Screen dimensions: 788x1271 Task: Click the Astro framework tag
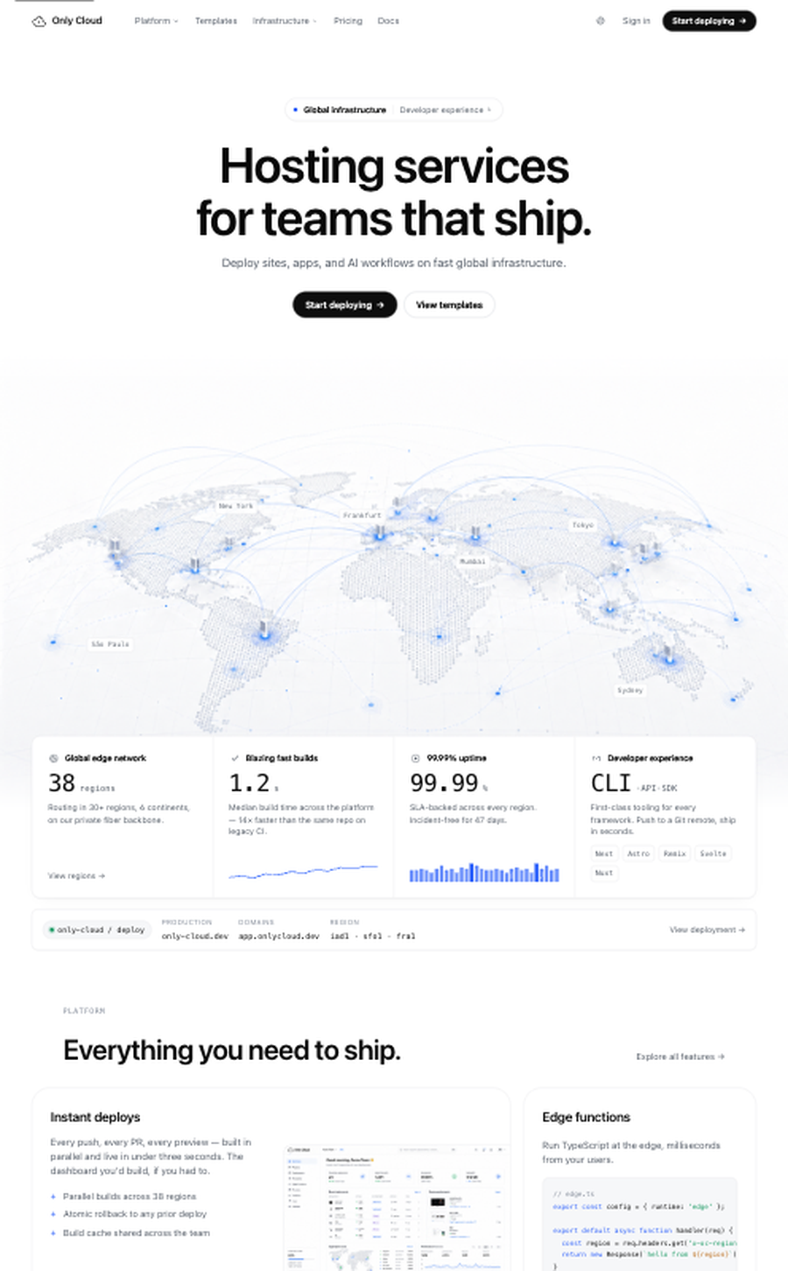[x=638, y=853]
